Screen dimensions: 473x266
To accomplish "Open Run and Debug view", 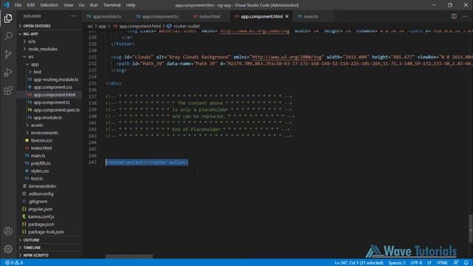I will click(x=8, y=72).
